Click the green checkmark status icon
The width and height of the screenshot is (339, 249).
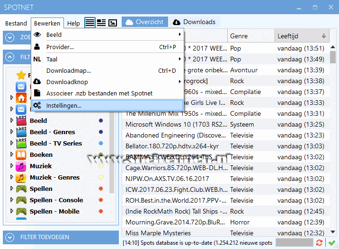[x=331, y=243]
